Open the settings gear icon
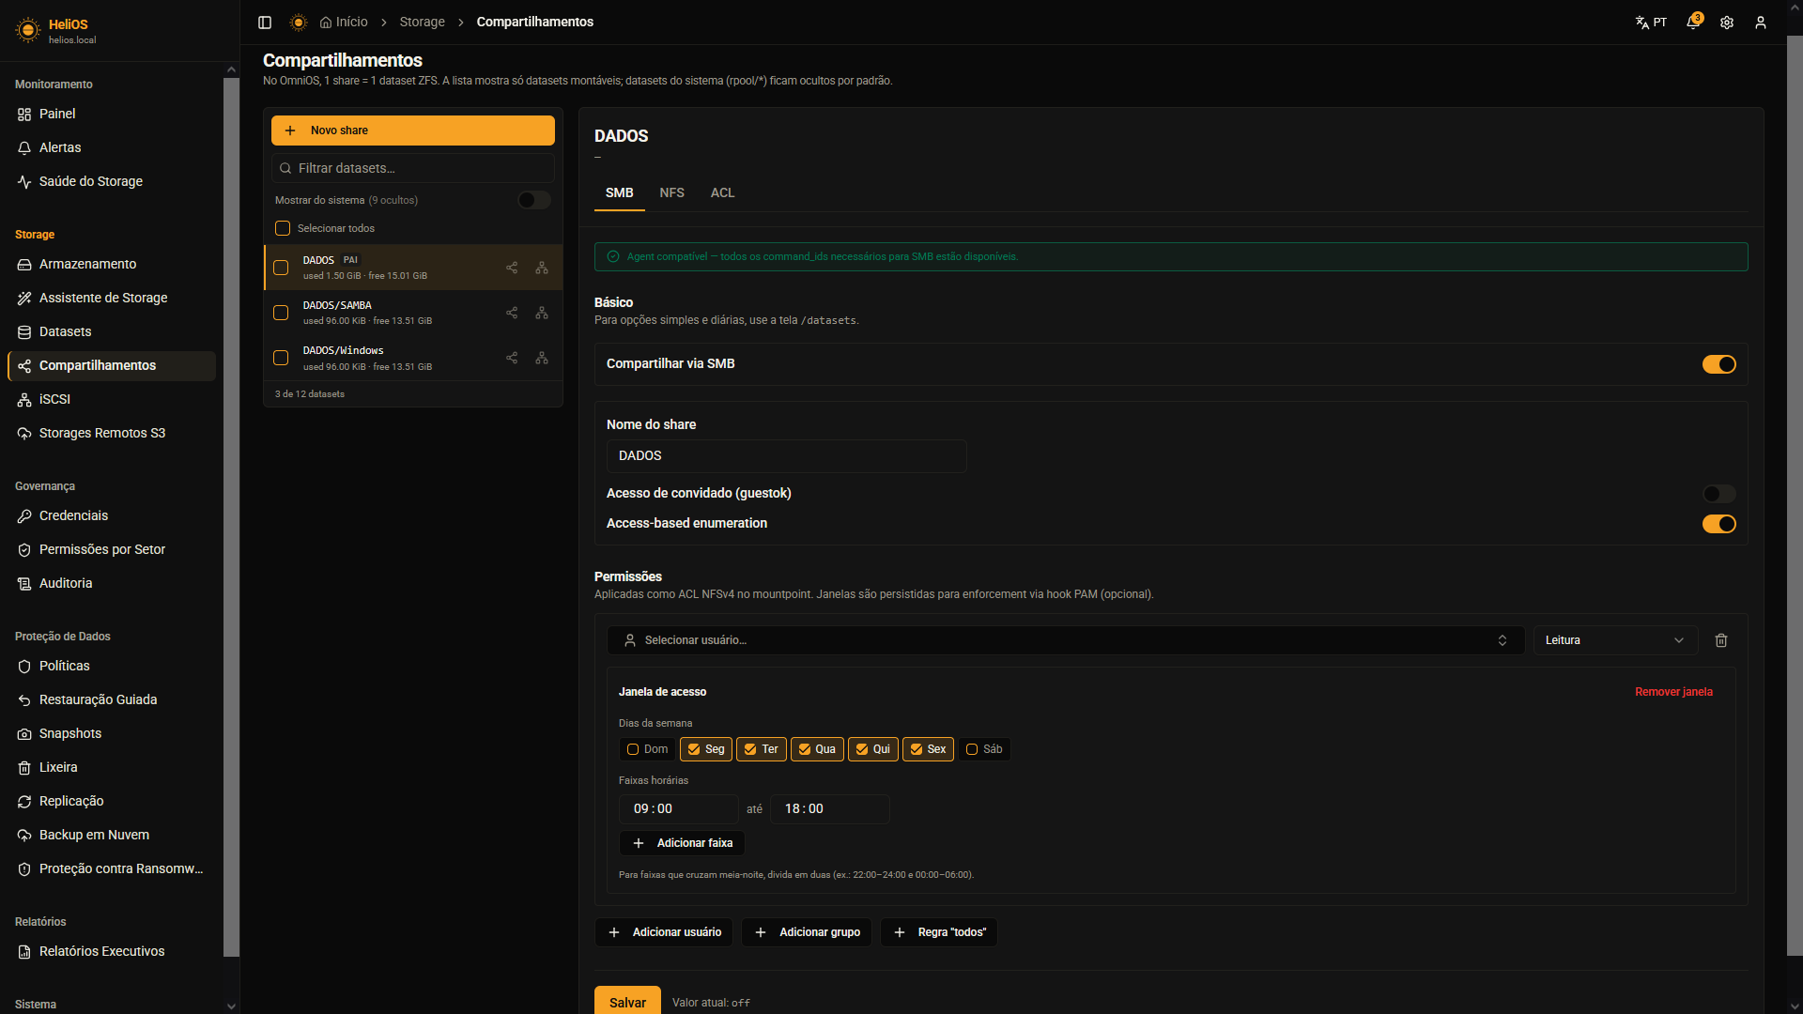1803x1014 pixels. click(1727, 23)
